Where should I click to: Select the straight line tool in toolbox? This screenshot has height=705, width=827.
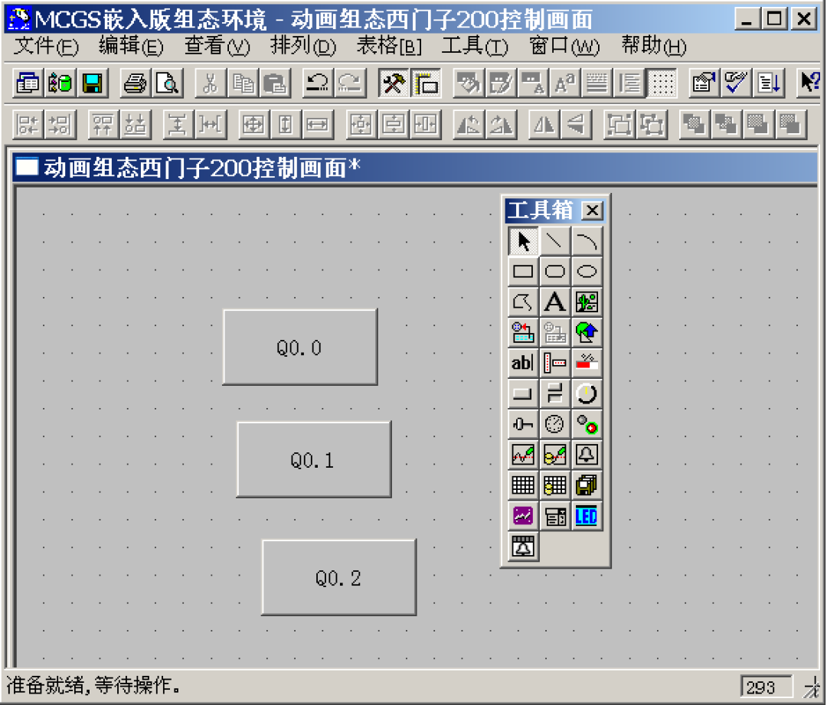554,241
